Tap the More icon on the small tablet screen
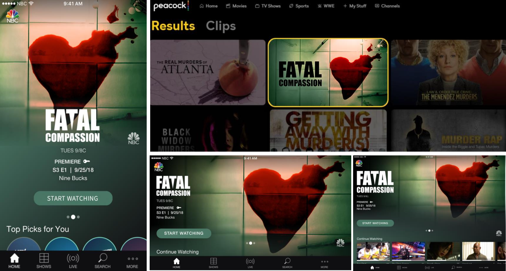This screenshot has height=271, width=506. pyautogui.click(x=481, y=268)
